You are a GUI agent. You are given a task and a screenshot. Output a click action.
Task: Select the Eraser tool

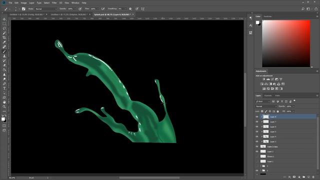(x=4, y=65)
